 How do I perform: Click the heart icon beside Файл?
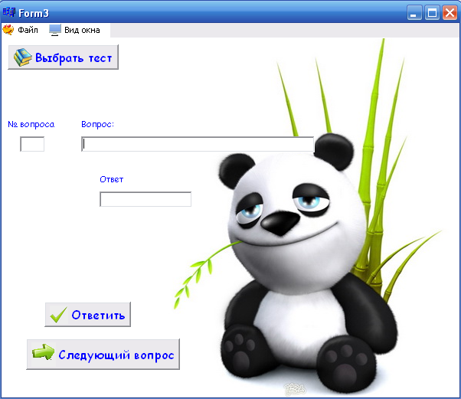(x=8, y=30)
